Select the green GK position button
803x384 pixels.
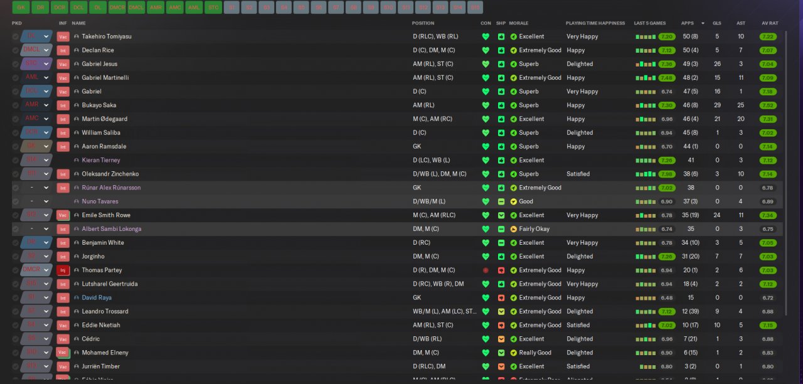(x=21, y=8)
